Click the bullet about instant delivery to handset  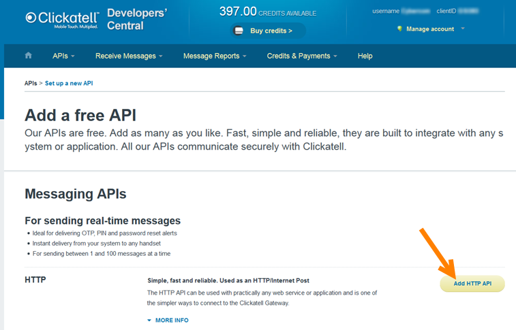[x=96, y=244]
